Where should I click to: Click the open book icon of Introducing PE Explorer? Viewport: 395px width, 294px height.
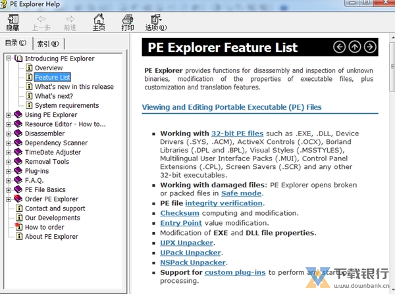coord(18,59)
